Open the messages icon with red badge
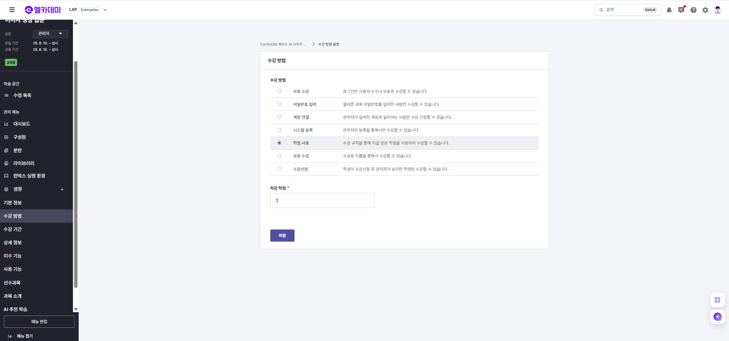729x341 pixels. click(681, 10)
